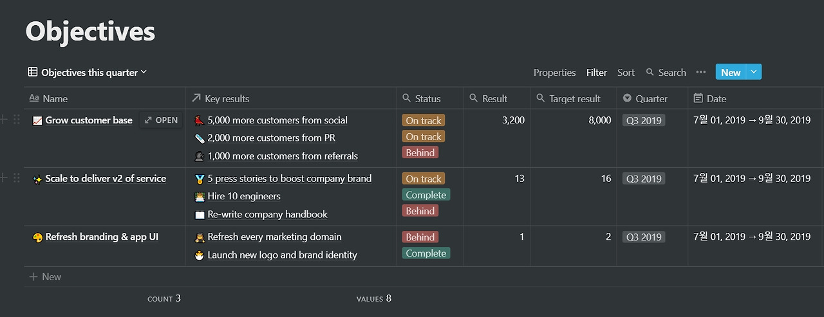
Task: Open the 5,000 more customers from social link
Action: pos(277,120)
